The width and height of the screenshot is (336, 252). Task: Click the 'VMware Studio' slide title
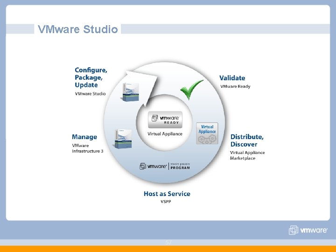(x=78, y=29)
